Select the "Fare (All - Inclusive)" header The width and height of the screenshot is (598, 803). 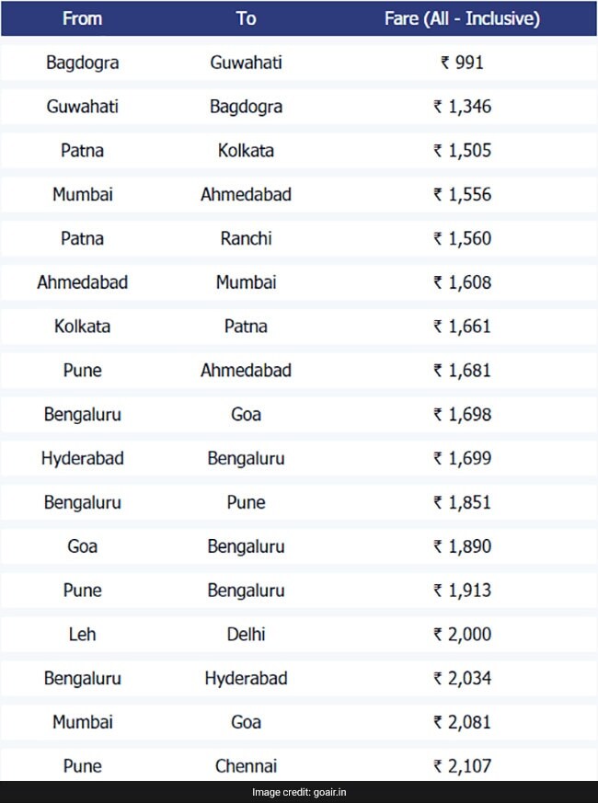[x=462, y=18]
